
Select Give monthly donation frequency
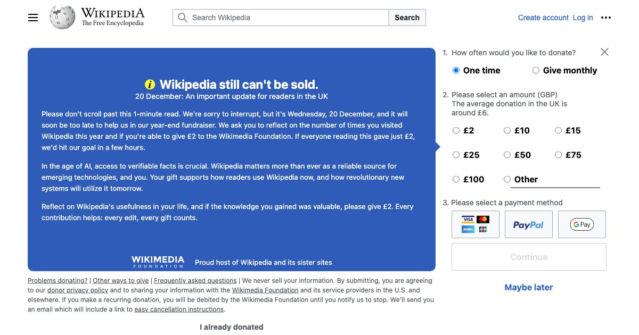[x=536, y=70]
